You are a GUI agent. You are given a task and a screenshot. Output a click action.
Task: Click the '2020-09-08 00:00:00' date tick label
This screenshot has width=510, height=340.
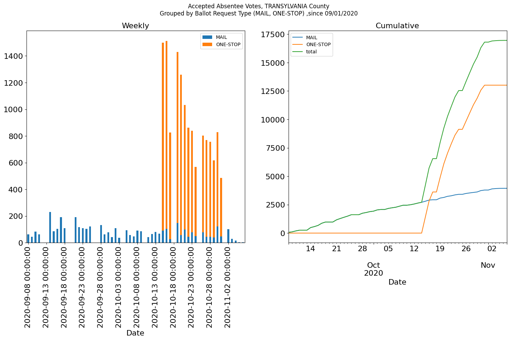click(28, 286)
